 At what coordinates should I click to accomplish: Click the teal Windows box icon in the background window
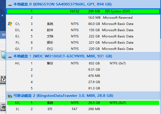(x=3, y=55)
